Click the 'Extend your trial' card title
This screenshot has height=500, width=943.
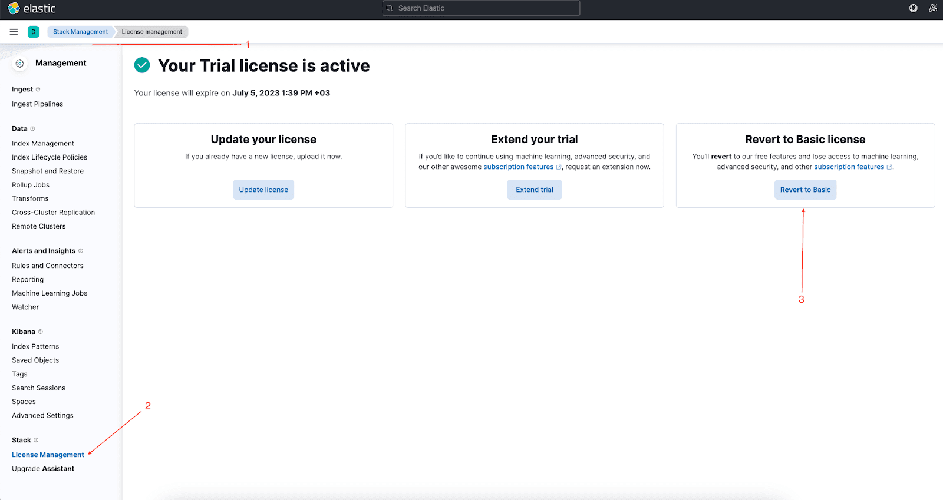(x=535, y=140)
